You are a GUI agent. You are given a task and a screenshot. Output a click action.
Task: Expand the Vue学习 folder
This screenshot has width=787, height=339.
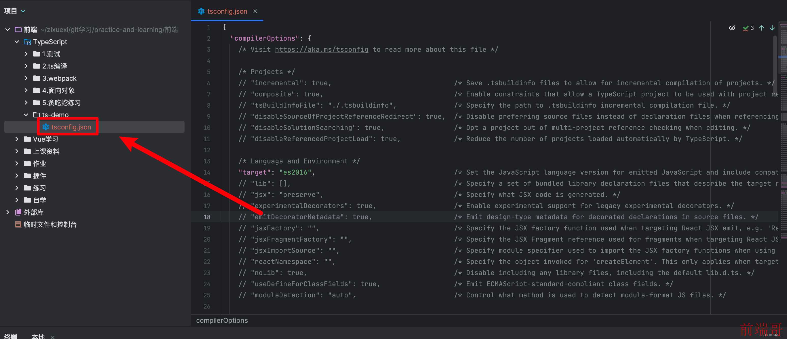pyautogui.click(x=17, y=139)
